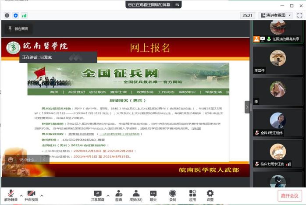Check the green network signal icon

(24, 15)
